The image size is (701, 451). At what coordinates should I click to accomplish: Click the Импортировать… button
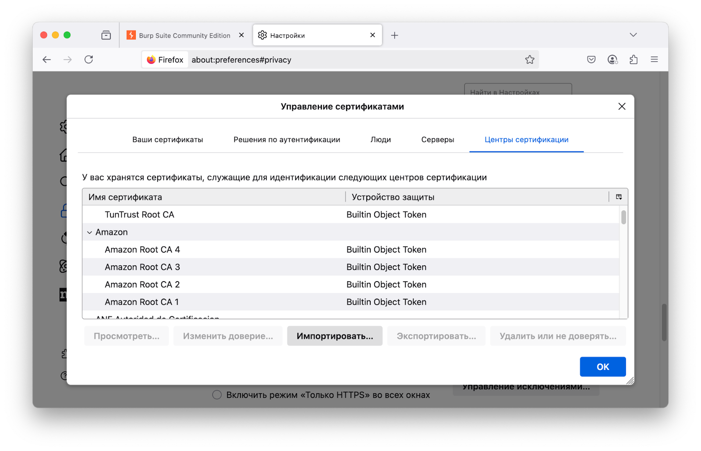coord(335,336)
